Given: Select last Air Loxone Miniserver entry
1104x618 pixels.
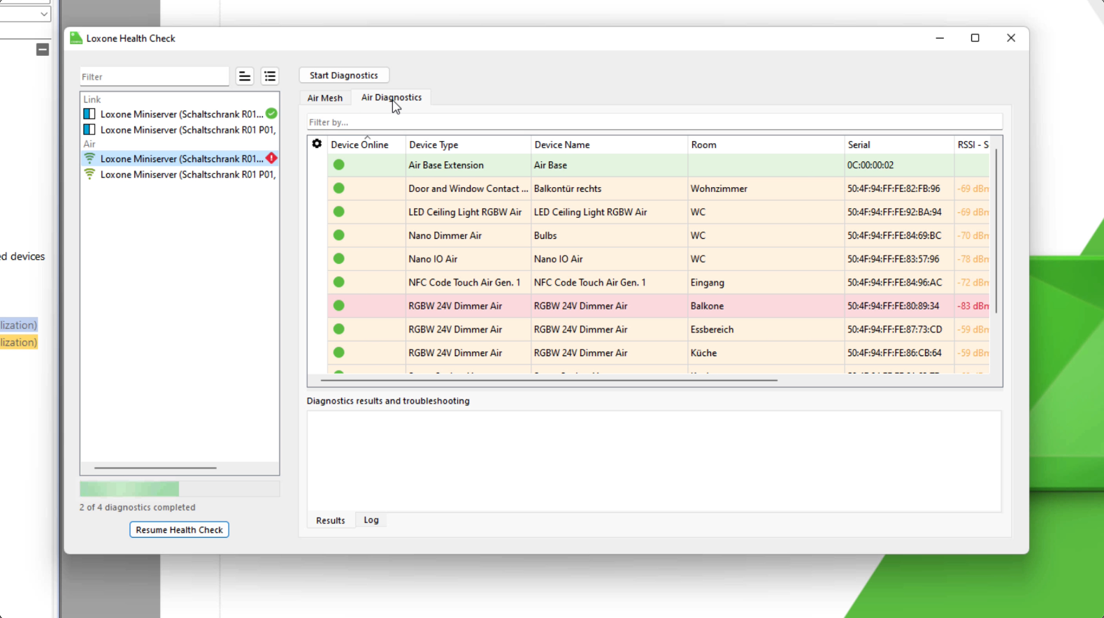Looking at the screenshot, I should pos(180,175).
